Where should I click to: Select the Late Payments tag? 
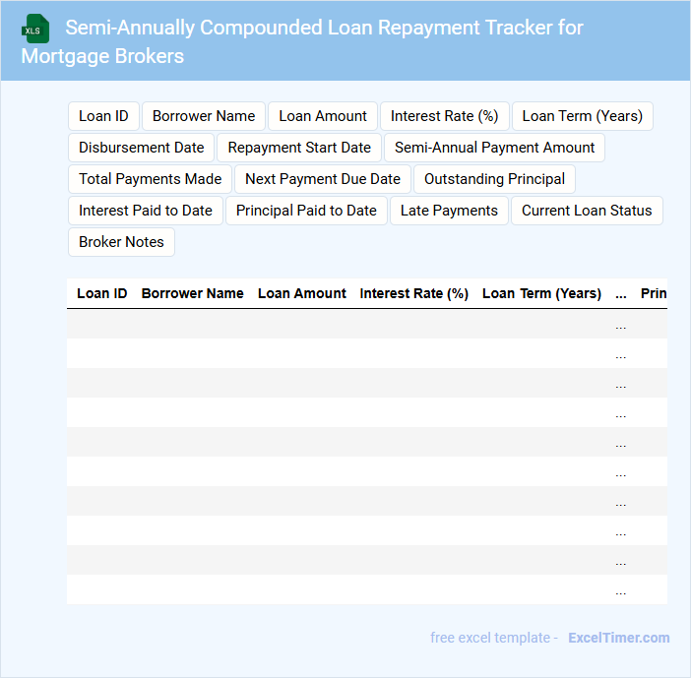[x=449, y=211]
